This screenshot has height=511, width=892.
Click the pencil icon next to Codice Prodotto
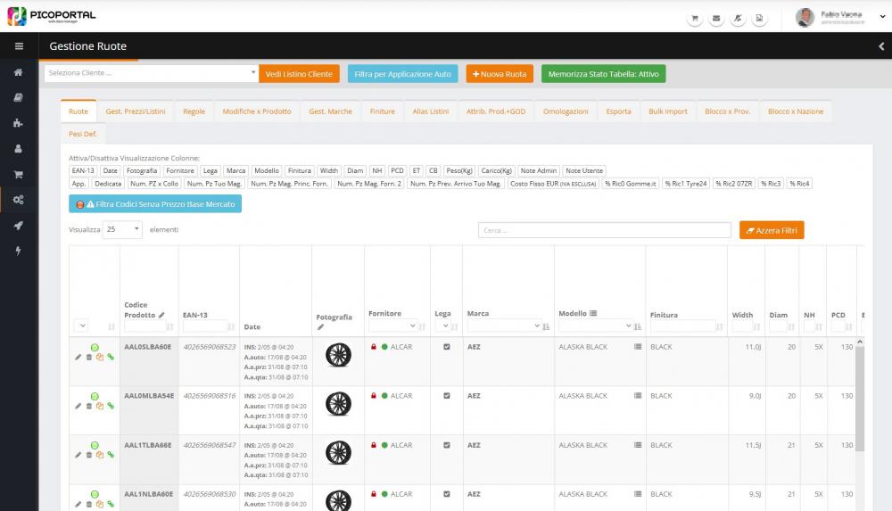click(161, 315)
